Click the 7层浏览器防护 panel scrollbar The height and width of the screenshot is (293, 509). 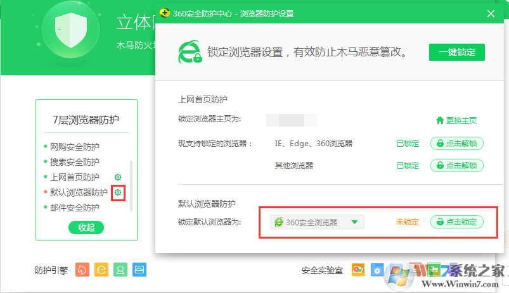pyautogui.click(x=131, y=185)
